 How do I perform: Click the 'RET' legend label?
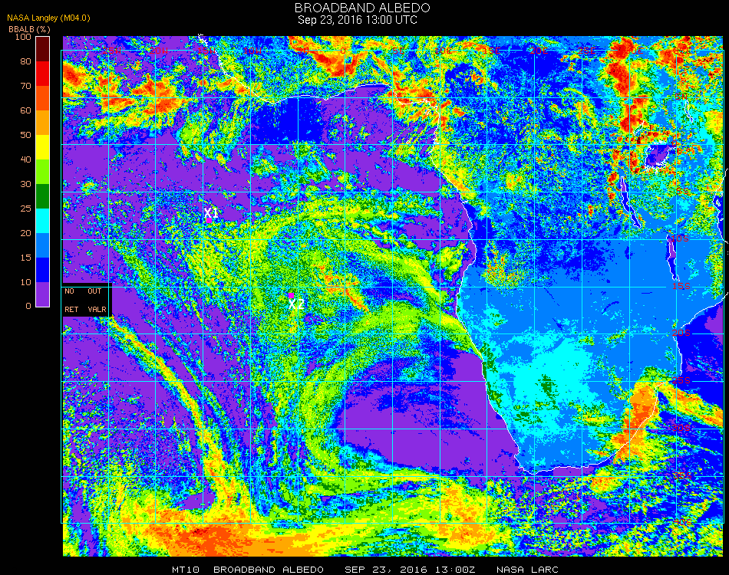click(71, 309)
